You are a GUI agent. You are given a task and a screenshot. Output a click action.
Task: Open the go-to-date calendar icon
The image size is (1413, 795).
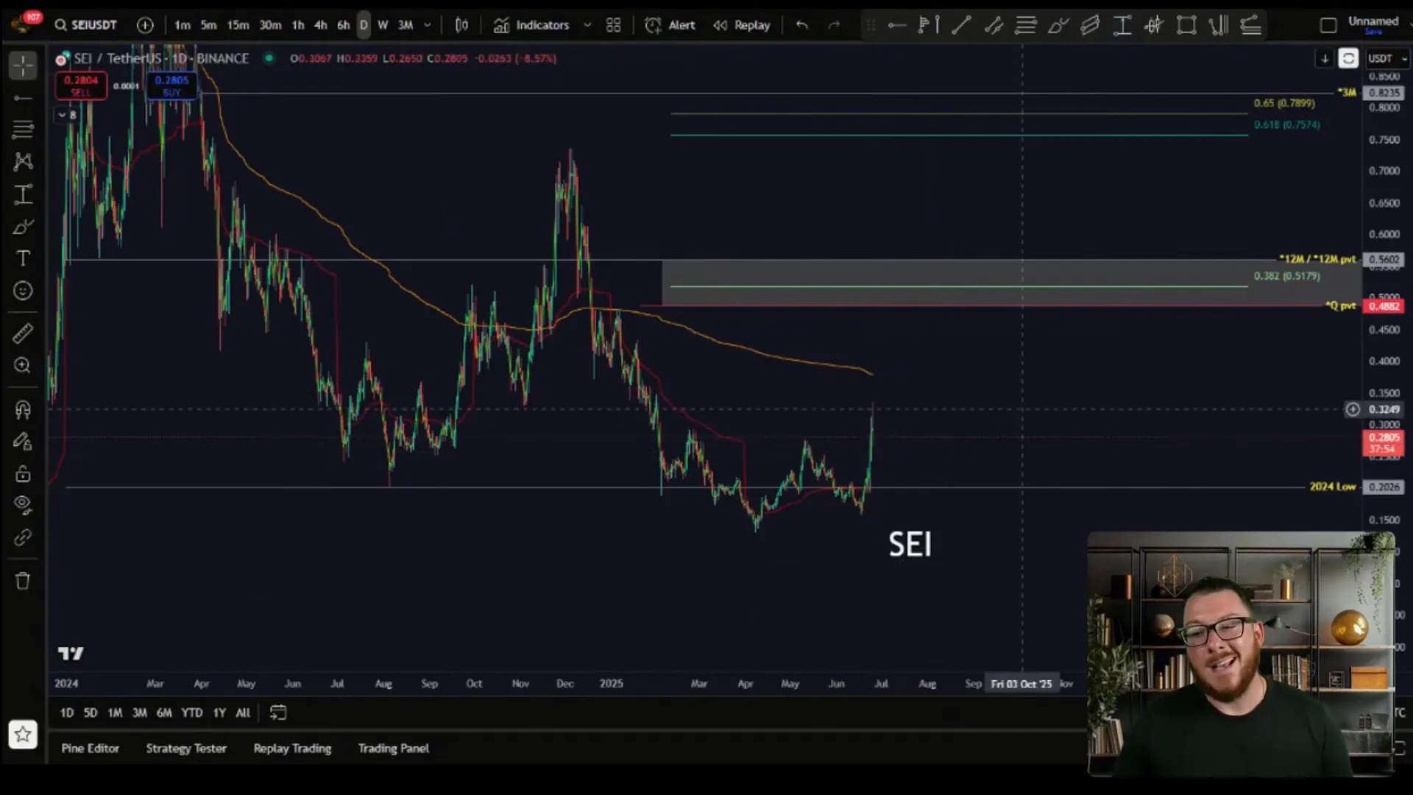coord(277,713)
